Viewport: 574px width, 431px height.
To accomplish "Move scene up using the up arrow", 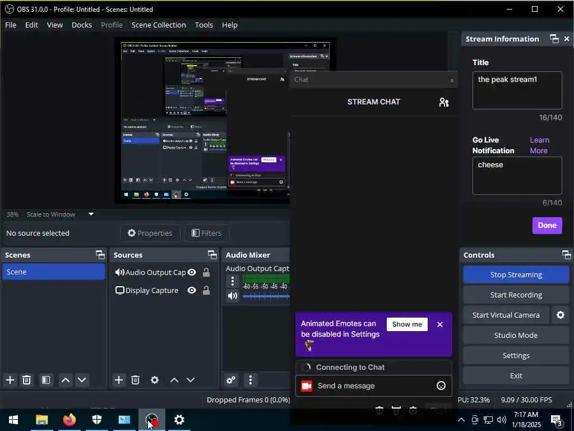I will 66,380.
